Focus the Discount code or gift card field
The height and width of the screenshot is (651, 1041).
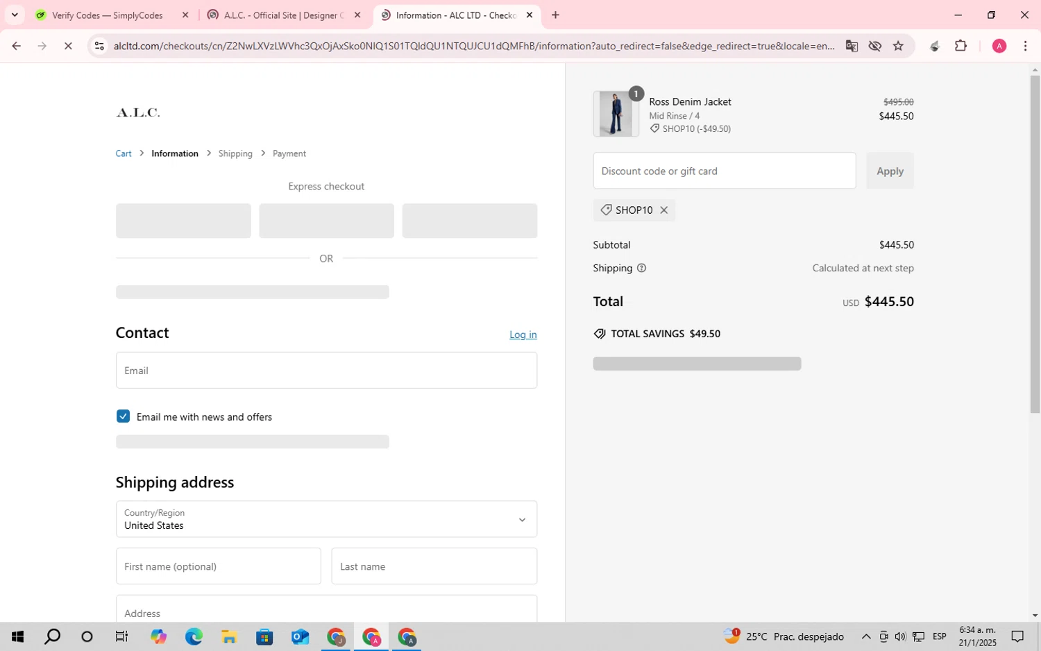(x=725, y=171)
